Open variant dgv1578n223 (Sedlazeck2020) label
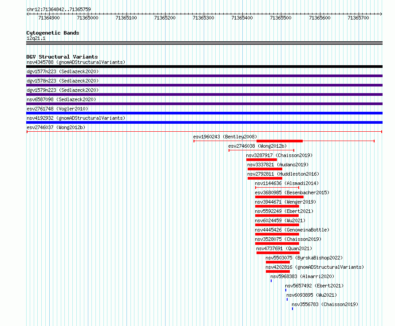This screenshot has width=395, height=326. (63, 81)
